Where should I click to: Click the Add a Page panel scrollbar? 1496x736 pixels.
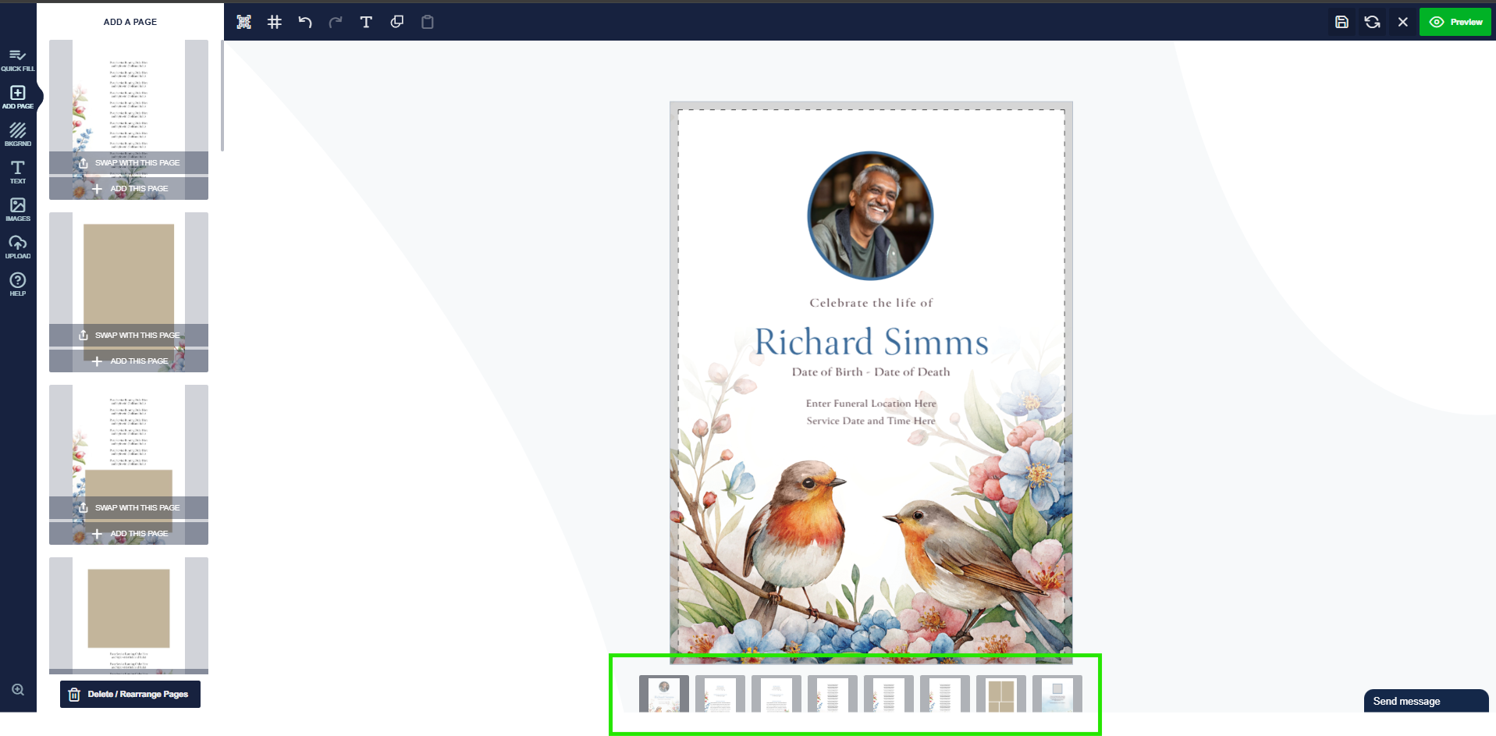click(222, 96)
